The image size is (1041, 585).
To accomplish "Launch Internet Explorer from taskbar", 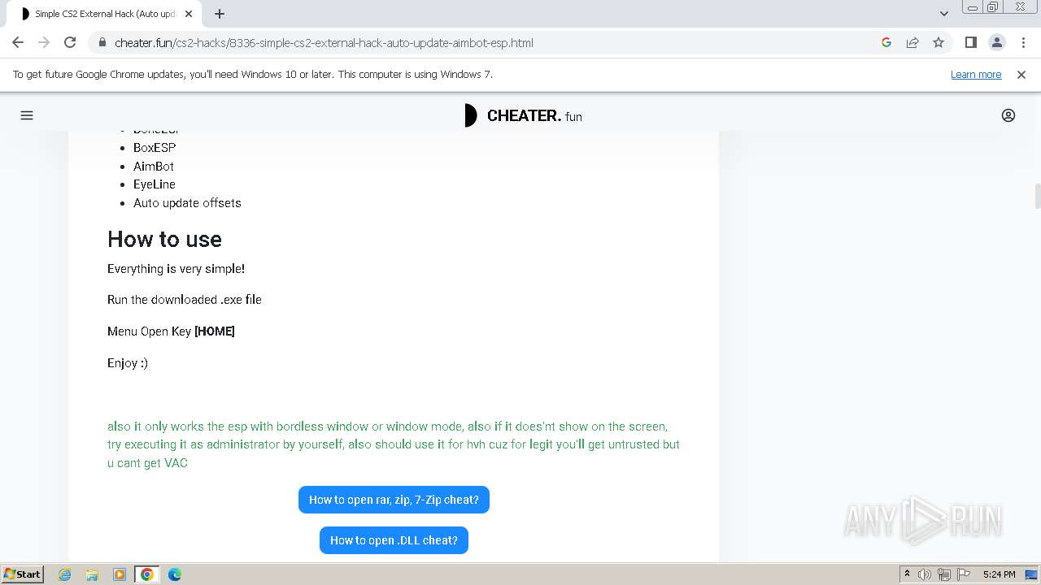I will pyautogui.click(x=65, y=574).
